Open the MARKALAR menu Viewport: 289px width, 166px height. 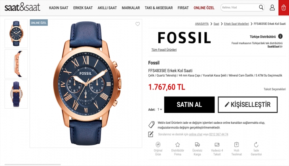click(x=131, y=8)
